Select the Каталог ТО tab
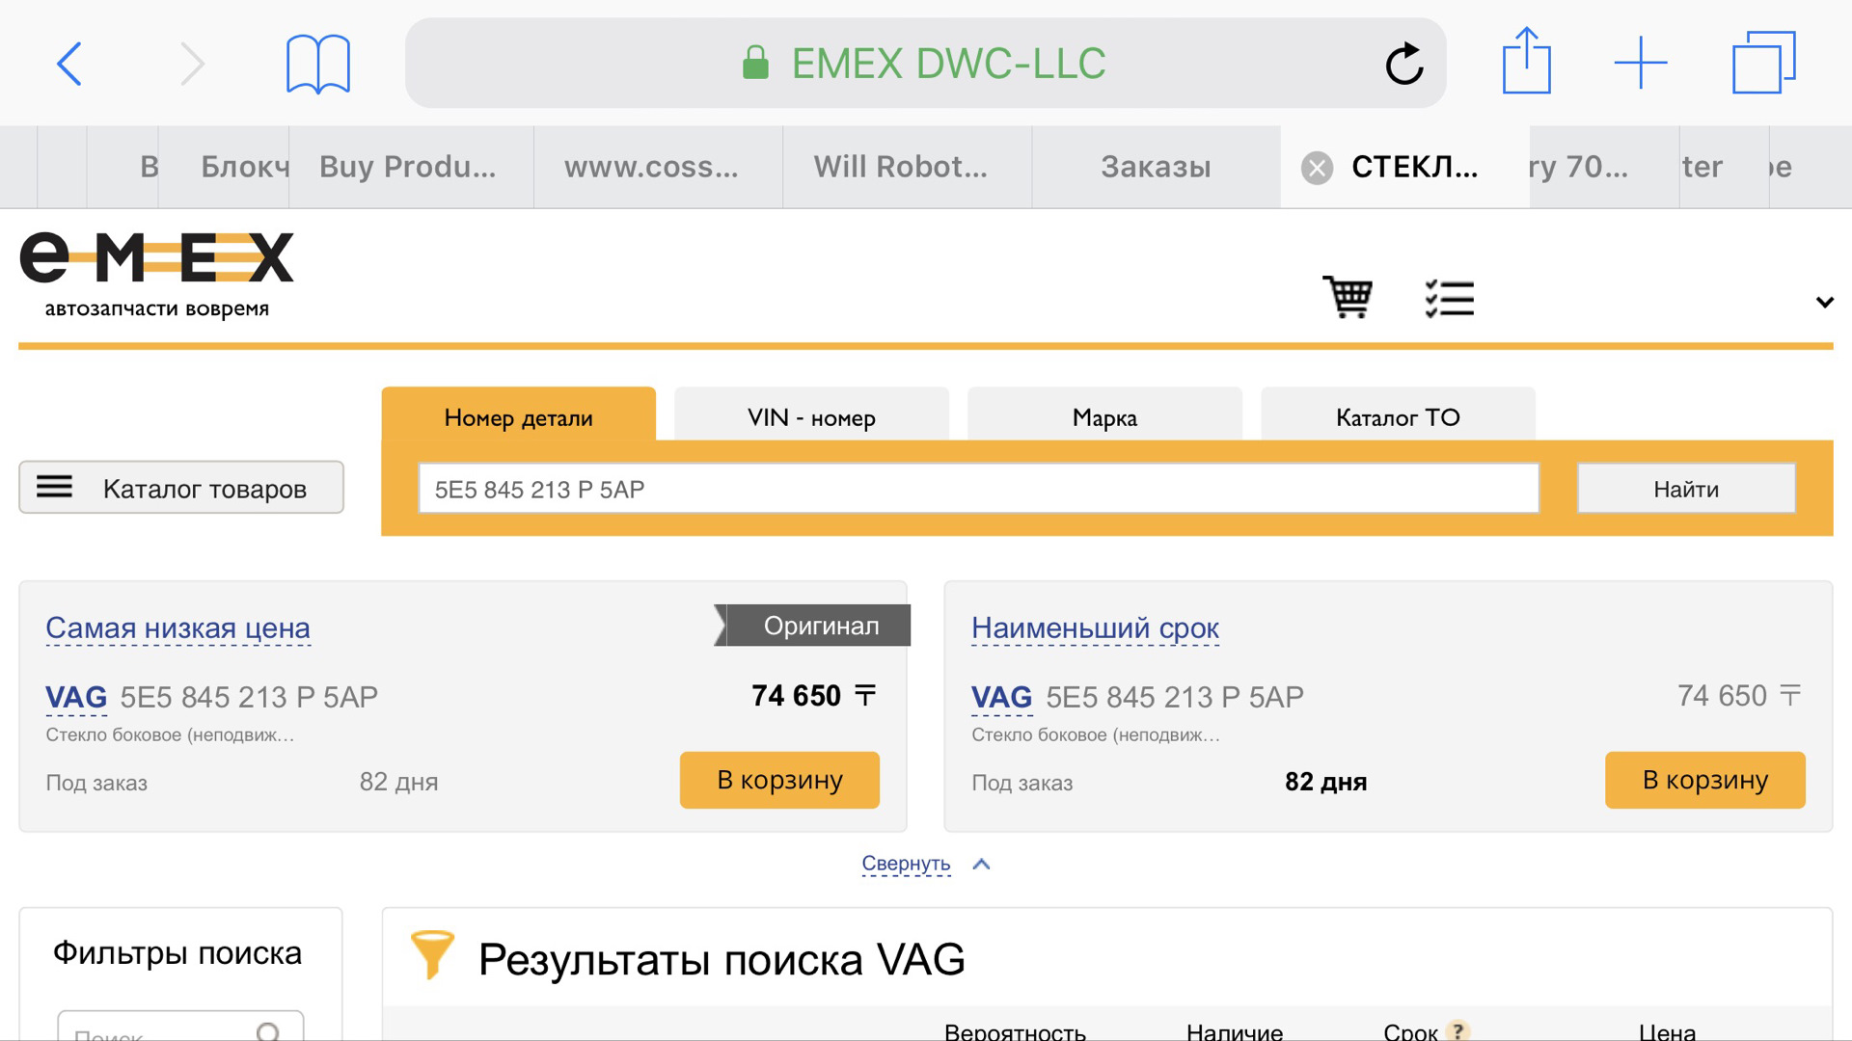The image size is (1852, 1041). click(x=1397, y=417)
